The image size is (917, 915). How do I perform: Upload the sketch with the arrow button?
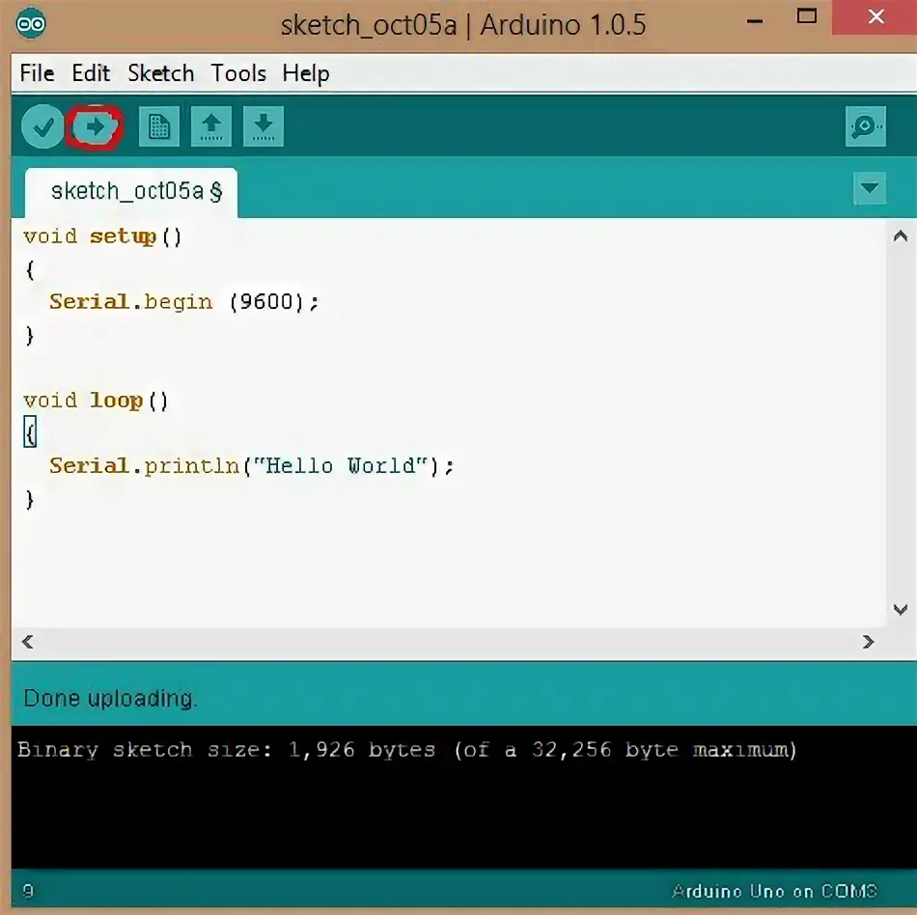[x=95, y=126]
